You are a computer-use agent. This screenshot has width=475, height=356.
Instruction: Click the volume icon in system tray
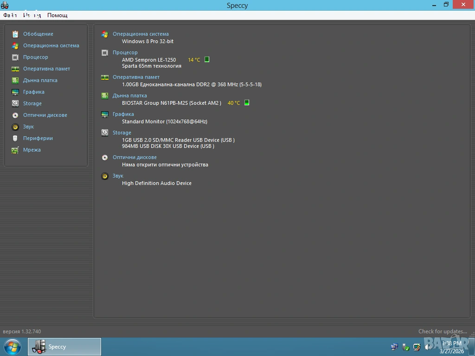tap(428, 347)
